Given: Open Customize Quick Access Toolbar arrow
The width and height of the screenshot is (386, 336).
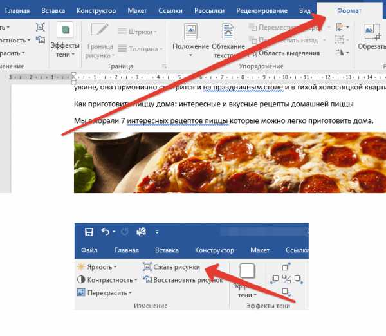Looking at the screenshot, I should point(157,232).
